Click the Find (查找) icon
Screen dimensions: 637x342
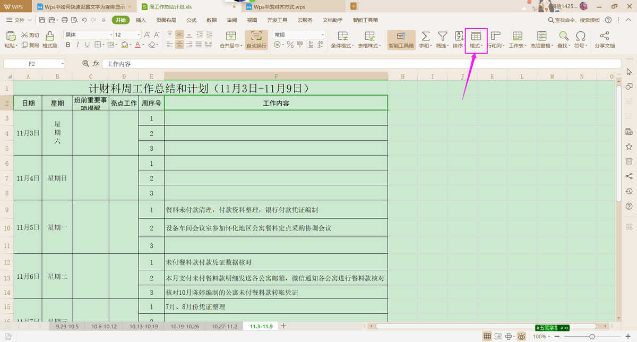click(563, 36)
